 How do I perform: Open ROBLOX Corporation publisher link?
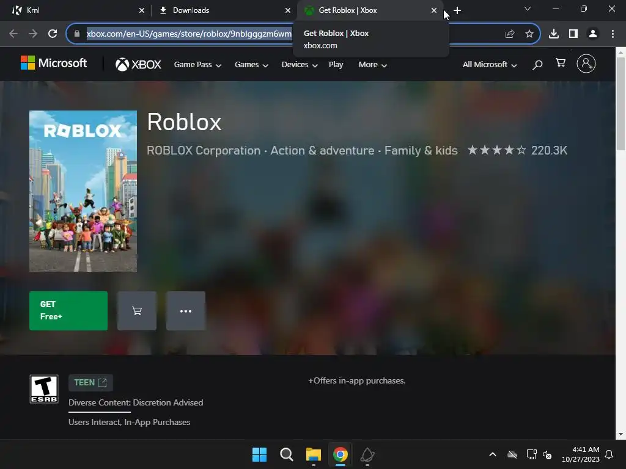pos(204,150)
